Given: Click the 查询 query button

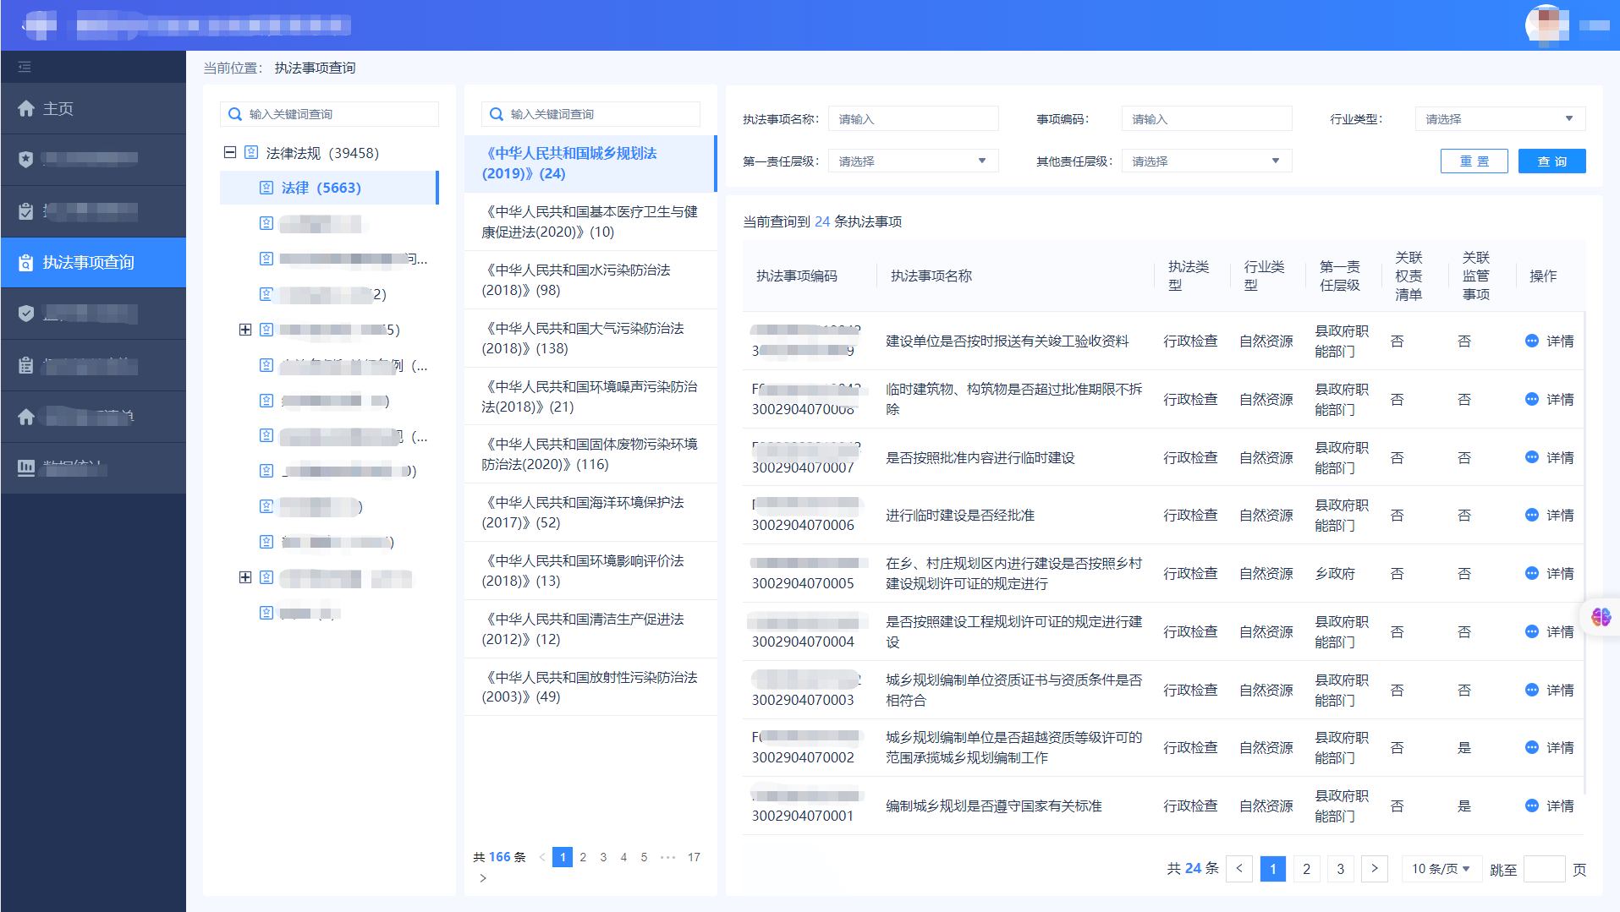Looking at the screenshot, I should coord(1551,161).
